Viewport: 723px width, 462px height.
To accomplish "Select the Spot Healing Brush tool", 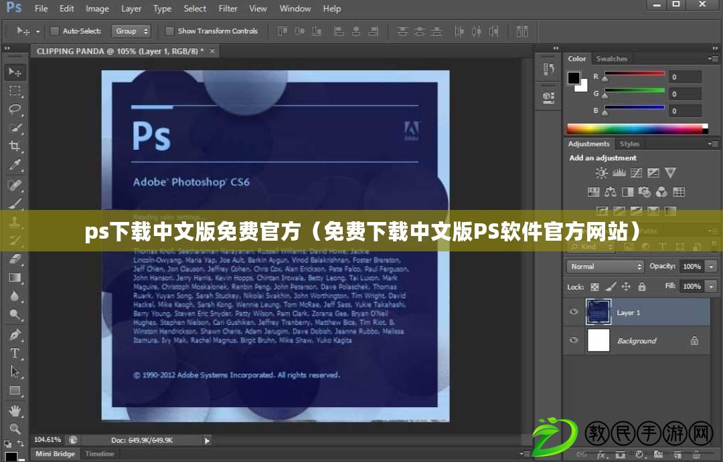I will (15, 185).
